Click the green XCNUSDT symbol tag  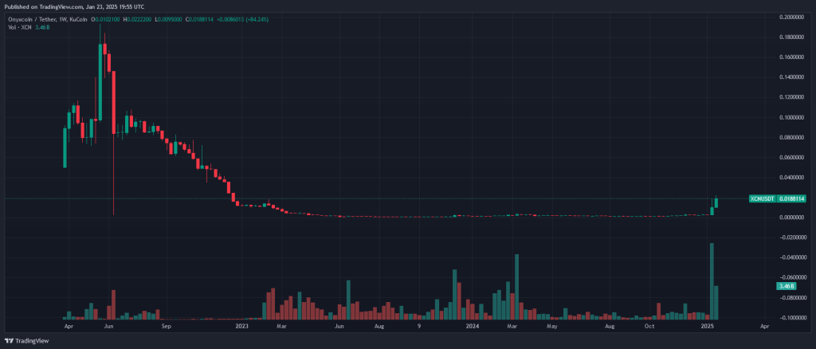pos(762,198)
